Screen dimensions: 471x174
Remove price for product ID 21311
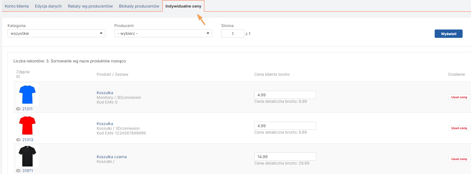coord(459,97)
